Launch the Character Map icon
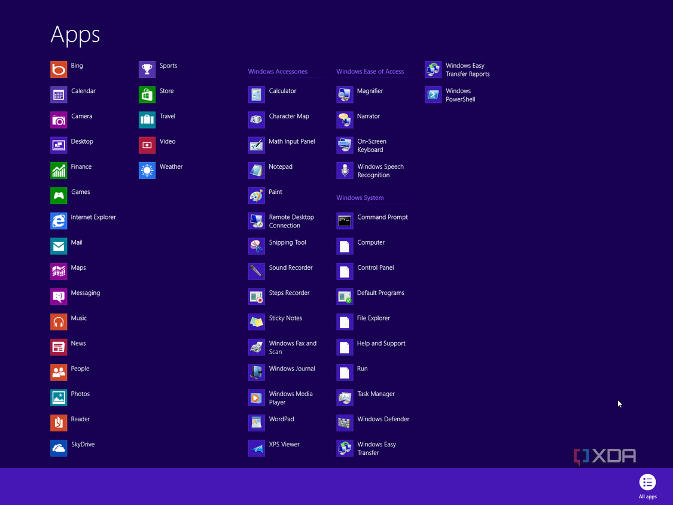673x505 pixels. (x=256, y=120)
